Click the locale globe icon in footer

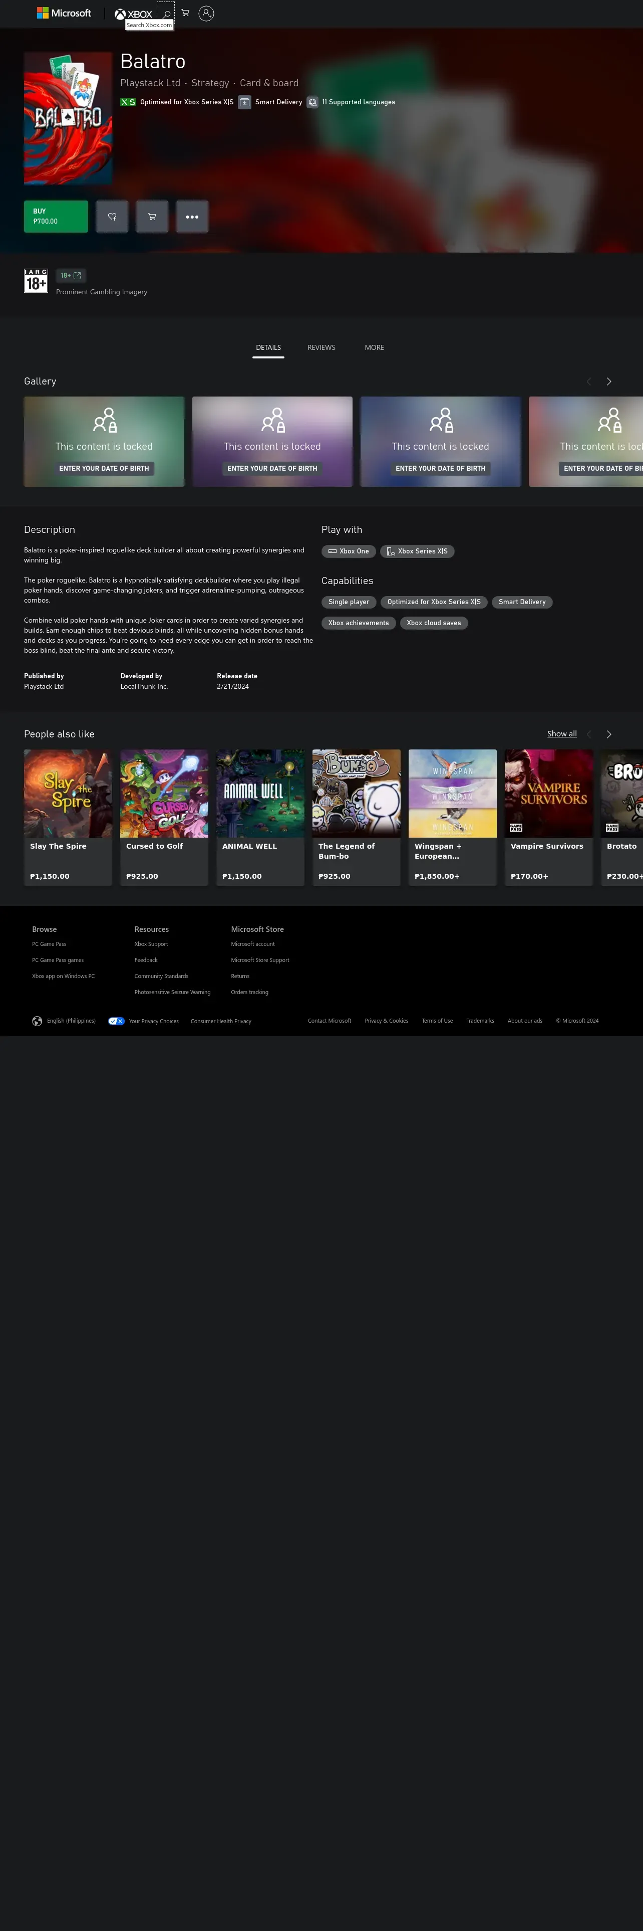[x=38, y=1021]
